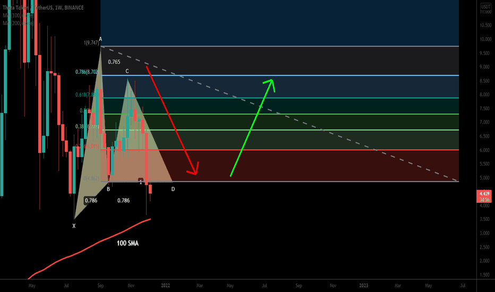
Task: Select pattern point label C
Action: [x=127, y=71]
